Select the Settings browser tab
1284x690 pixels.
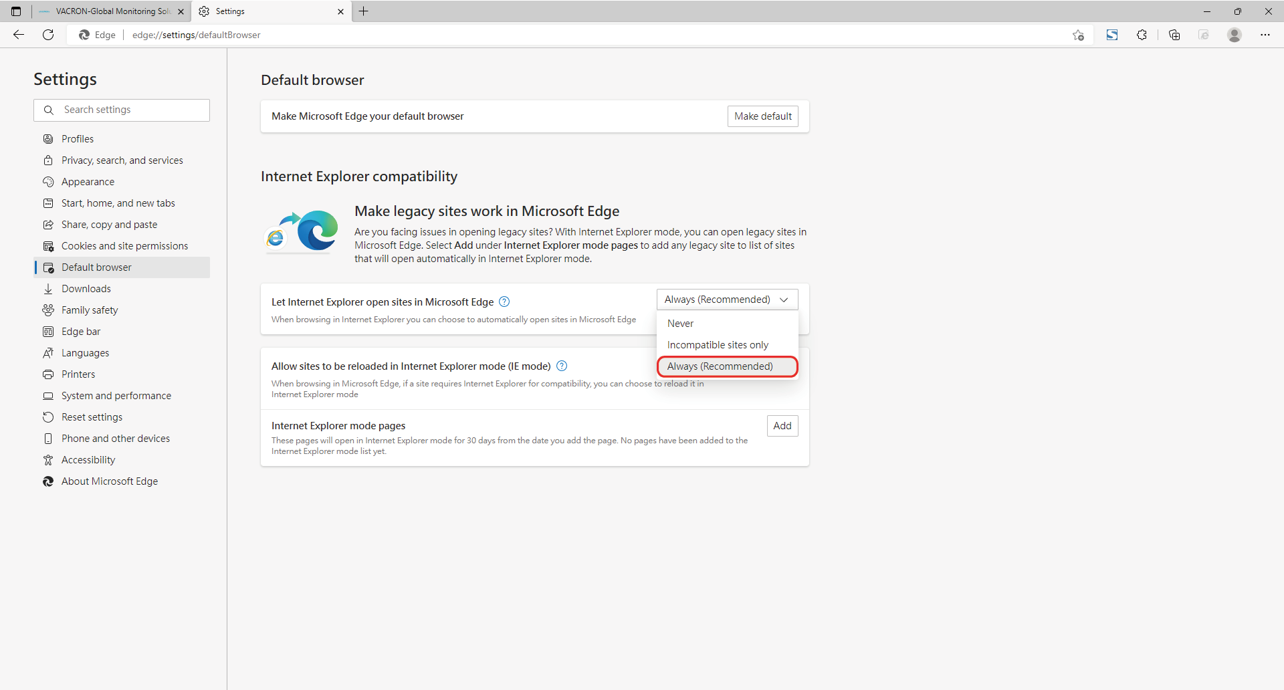click(x=271, y=11)
